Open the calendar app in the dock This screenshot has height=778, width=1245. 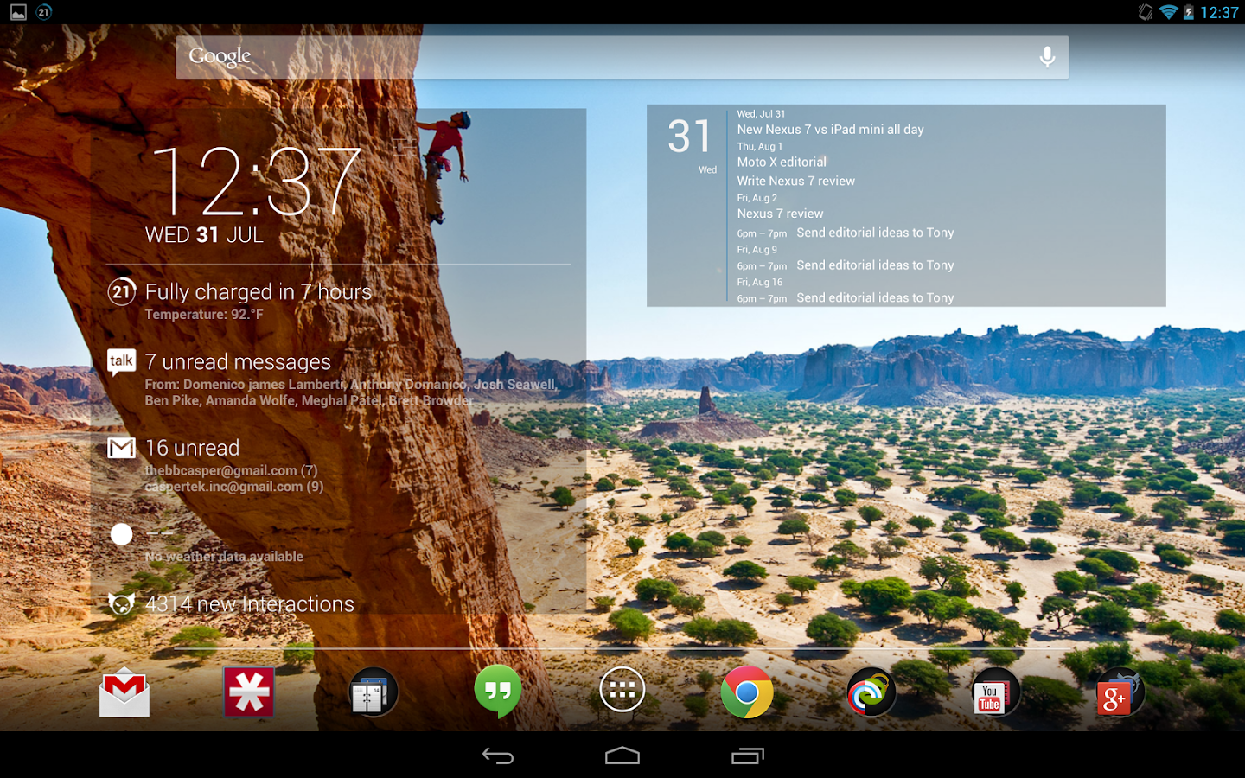[373, 692]
